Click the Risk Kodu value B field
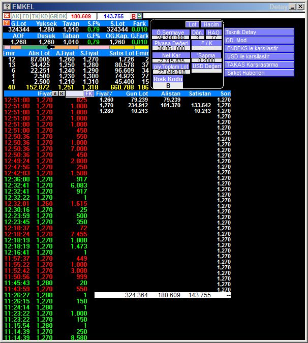 [168, 85]
